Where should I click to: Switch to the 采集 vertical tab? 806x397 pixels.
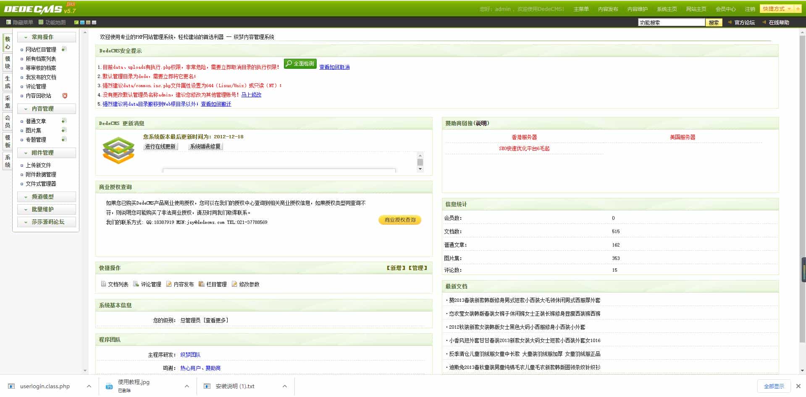[8, 102]
